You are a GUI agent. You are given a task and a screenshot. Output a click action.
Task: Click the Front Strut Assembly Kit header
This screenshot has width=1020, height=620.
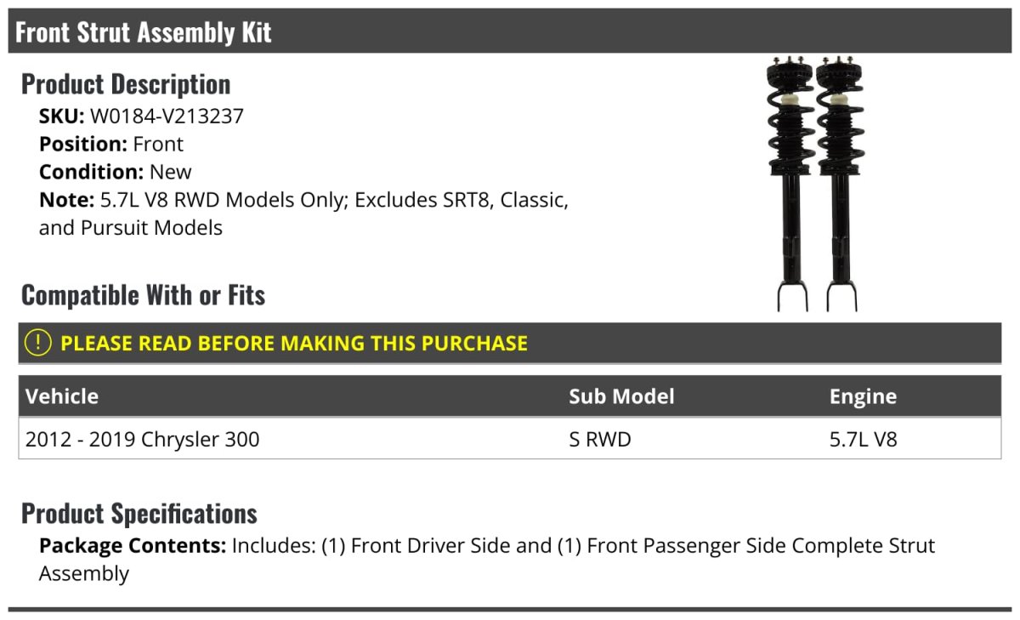click(x=143, y=32)
